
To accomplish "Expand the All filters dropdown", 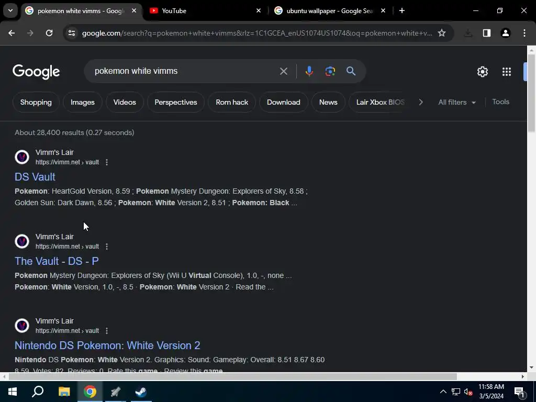I will point(457,102).
